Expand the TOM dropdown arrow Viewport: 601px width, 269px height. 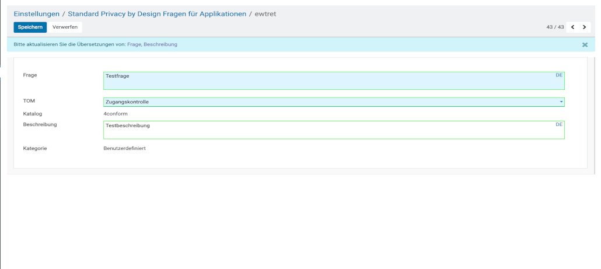[561, 102]
